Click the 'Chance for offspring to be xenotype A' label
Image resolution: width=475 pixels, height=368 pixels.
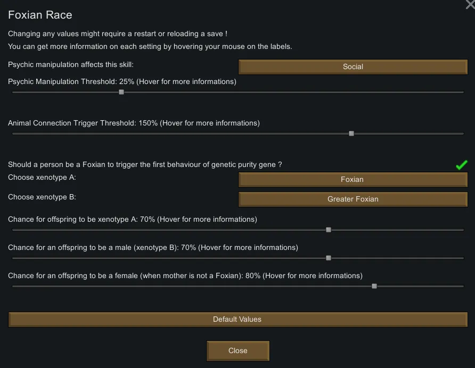(x=132, y=220)
